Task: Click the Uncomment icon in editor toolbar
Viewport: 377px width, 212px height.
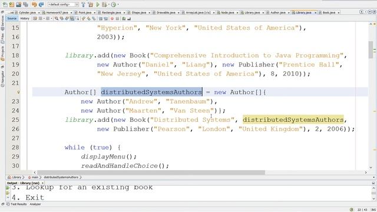Action: click(x=129, y=18)
